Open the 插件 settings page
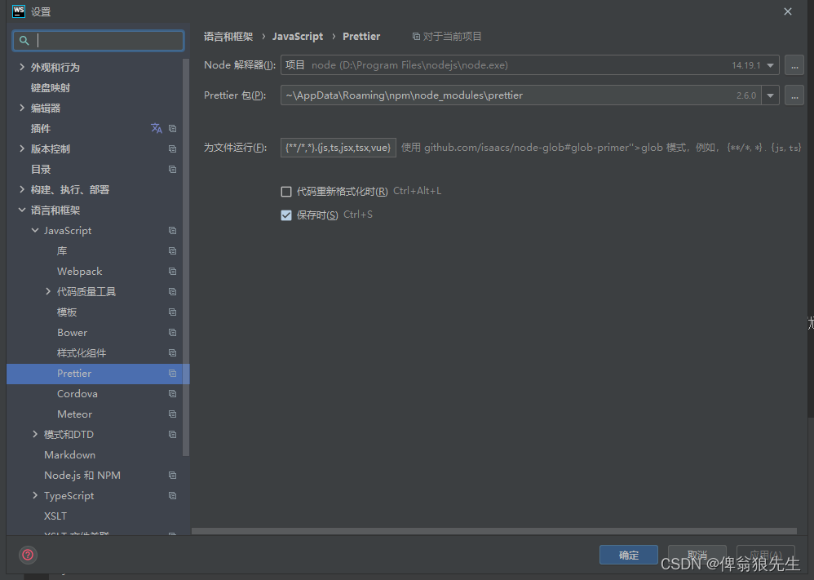 click(41, 128)
